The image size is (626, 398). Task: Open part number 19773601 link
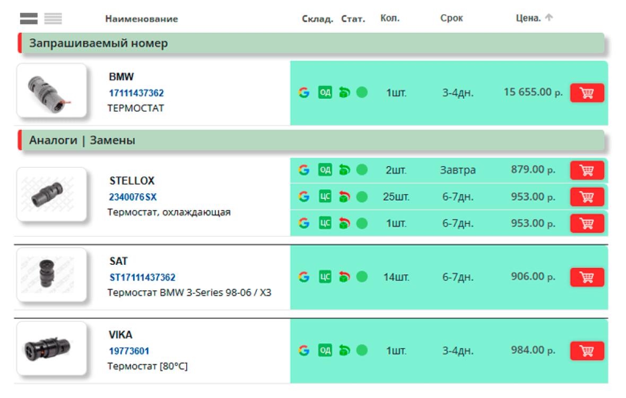(129, 351)
